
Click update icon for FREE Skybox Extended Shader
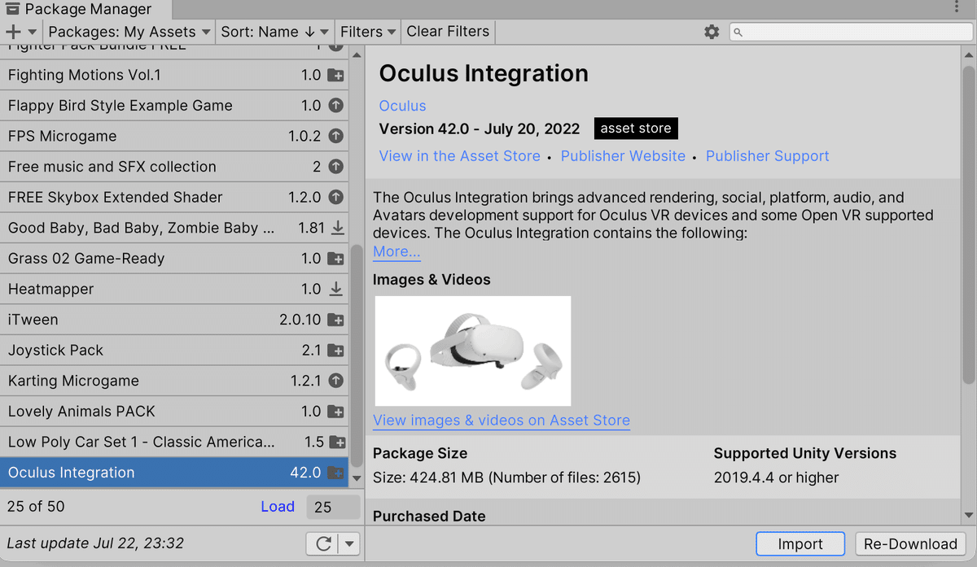[x=335, y=197]
